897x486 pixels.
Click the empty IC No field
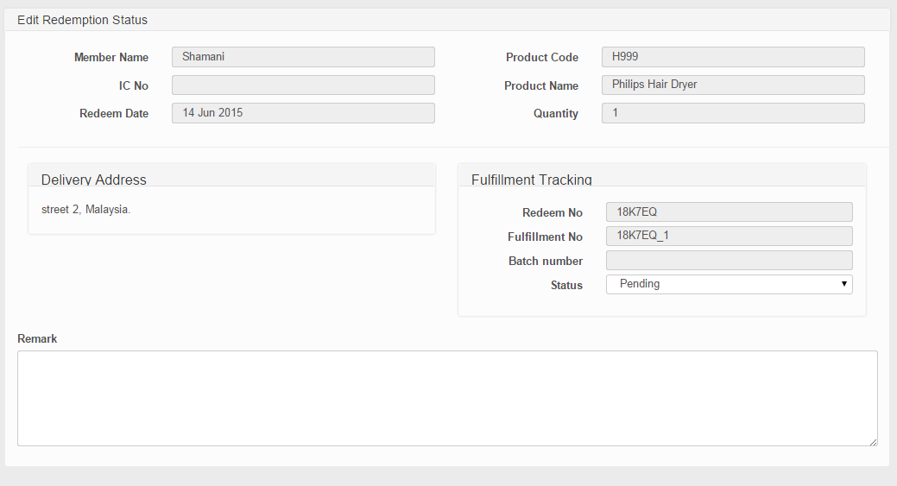click(303, 85)
